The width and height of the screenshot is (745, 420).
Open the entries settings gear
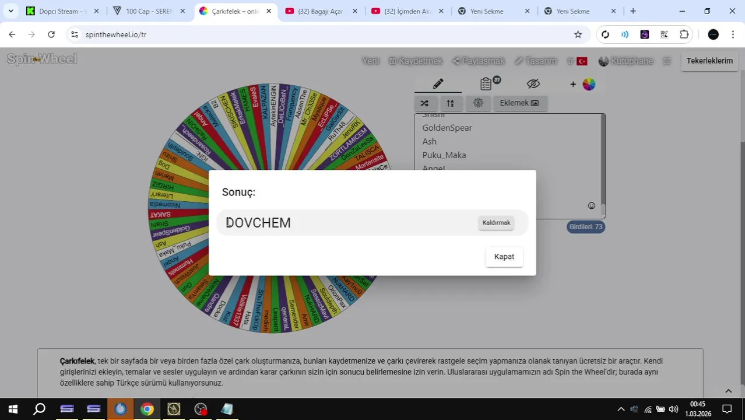click(x=478, y=103)
